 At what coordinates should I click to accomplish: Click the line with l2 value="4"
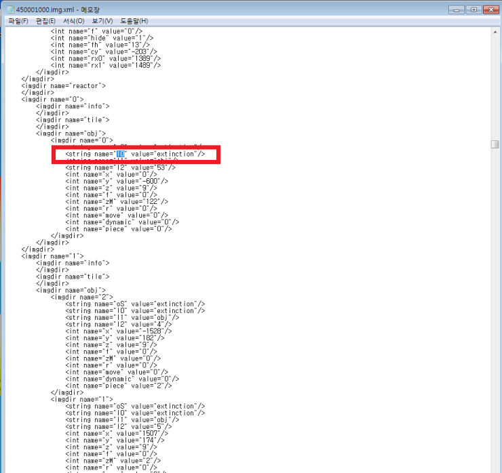119,325
